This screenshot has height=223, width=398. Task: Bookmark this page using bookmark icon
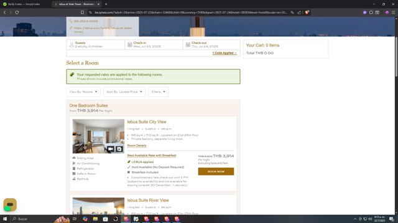82,12
